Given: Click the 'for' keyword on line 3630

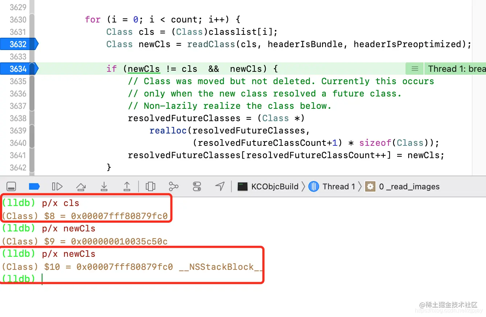Looking at the screenshot, I should (x=93, y=20).
